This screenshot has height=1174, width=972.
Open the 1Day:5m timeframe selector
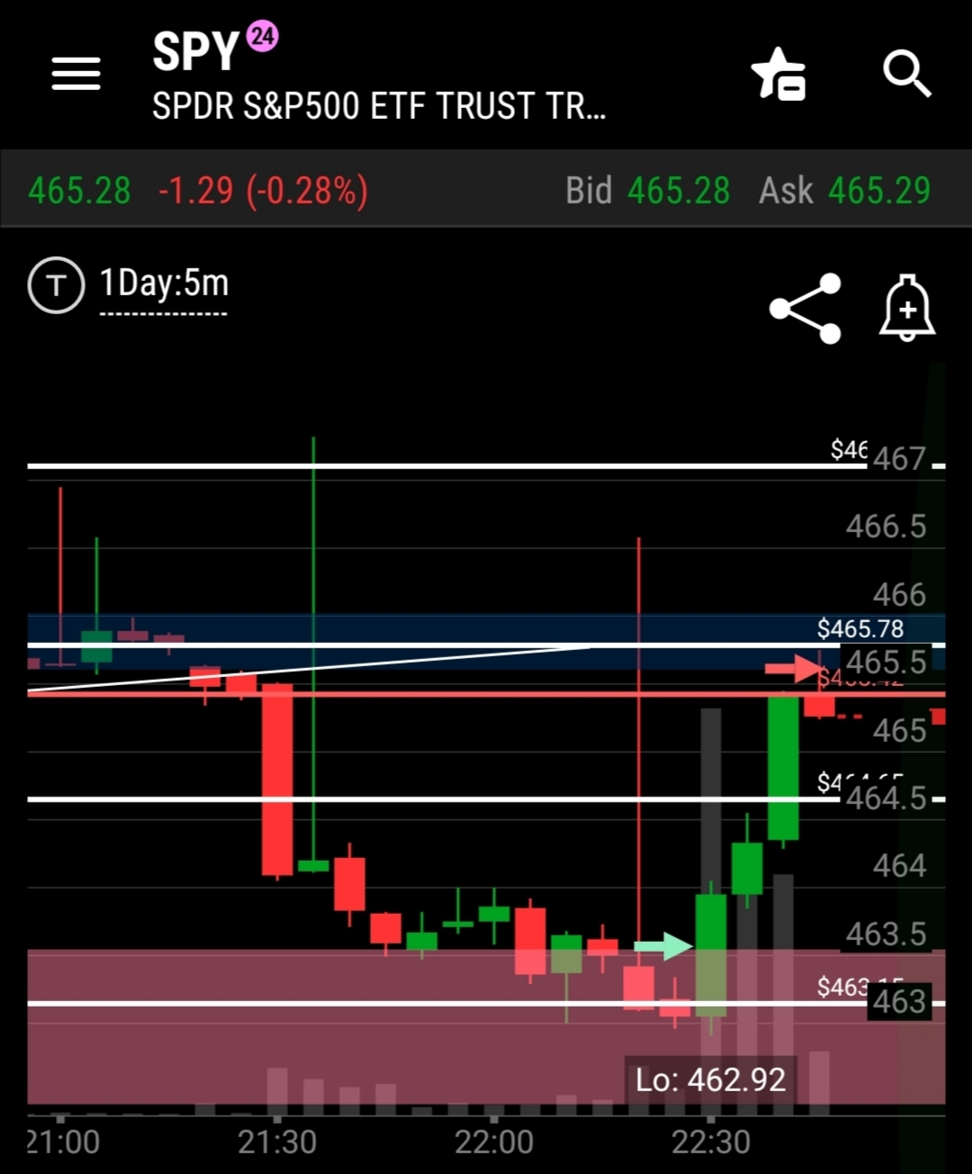(164, 284)
